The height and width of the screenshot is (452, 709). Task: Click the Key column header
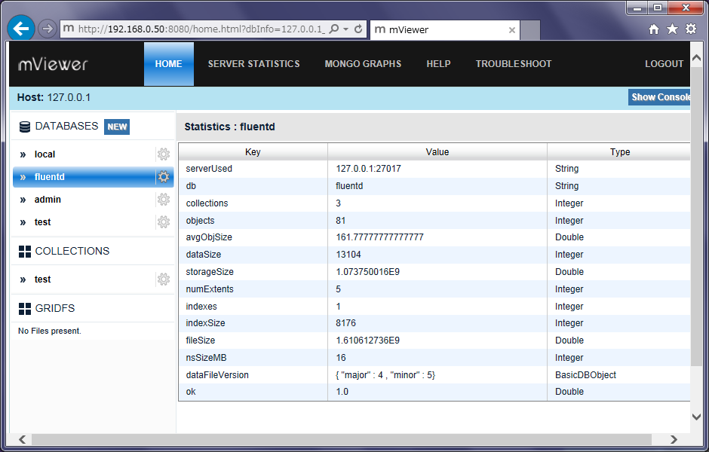(253, 152)
